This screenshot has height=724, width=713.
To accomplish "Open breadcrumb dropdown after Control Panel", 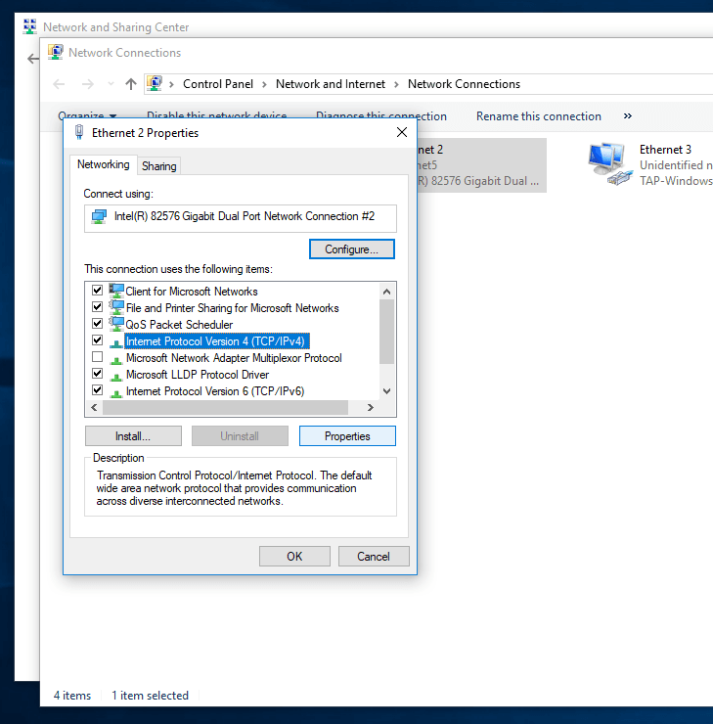I will 264,84.
